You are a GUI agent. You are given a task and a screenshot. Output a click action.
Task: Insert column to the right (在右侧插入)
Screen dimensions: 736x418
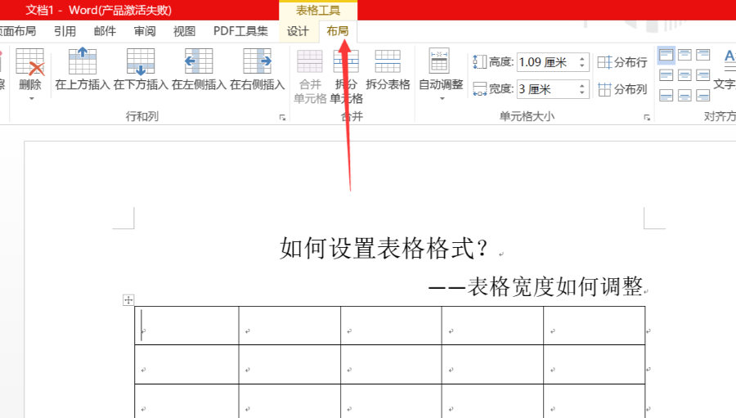pyautogui.click(x=258, y=69)
